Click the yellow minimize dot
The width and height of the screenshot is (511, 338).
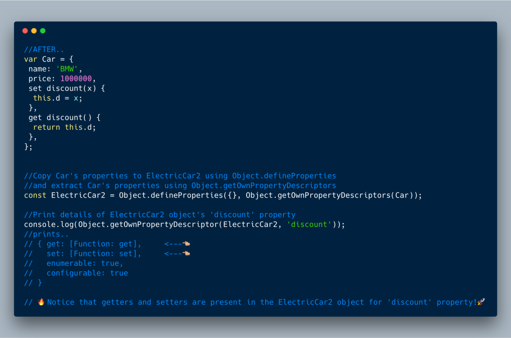click(x=34, y=31)
